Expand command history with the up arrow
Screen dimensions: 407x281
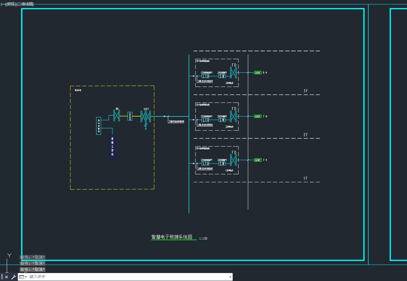click(231, 277)
